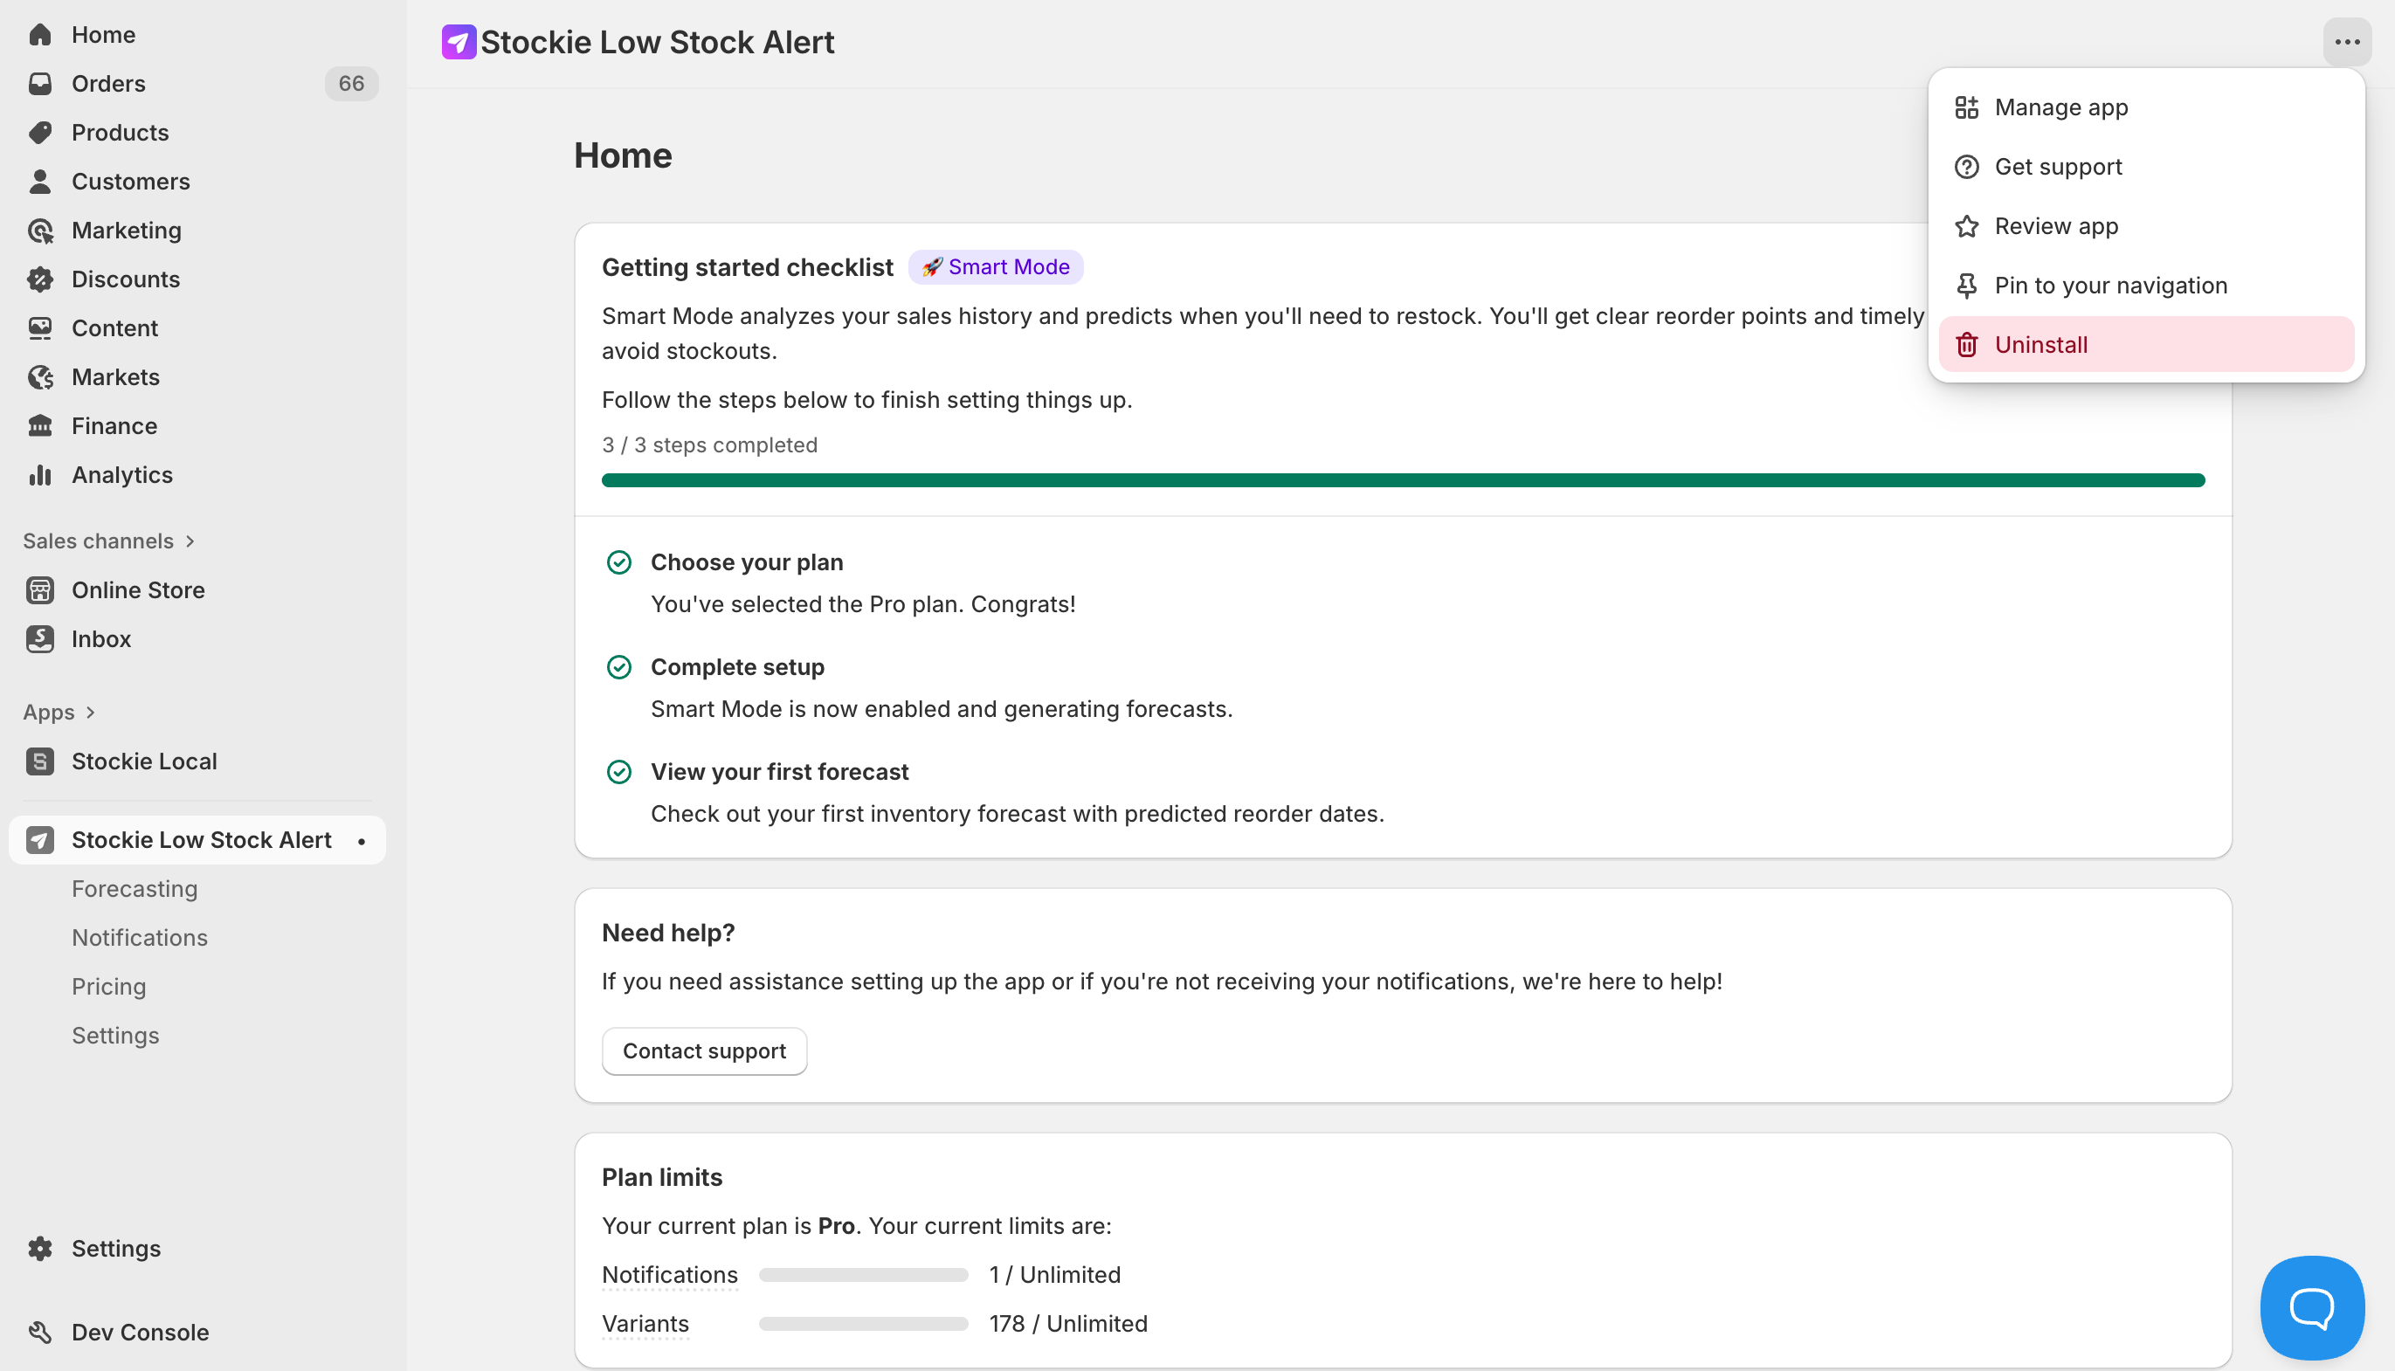
Task: Toggle the Choose your plan checkmark
Action: [618, 562]
